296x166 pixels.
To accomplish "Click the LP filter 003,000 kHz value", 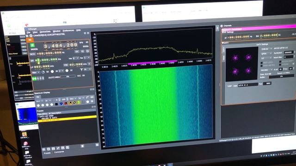I will (42, 66).
